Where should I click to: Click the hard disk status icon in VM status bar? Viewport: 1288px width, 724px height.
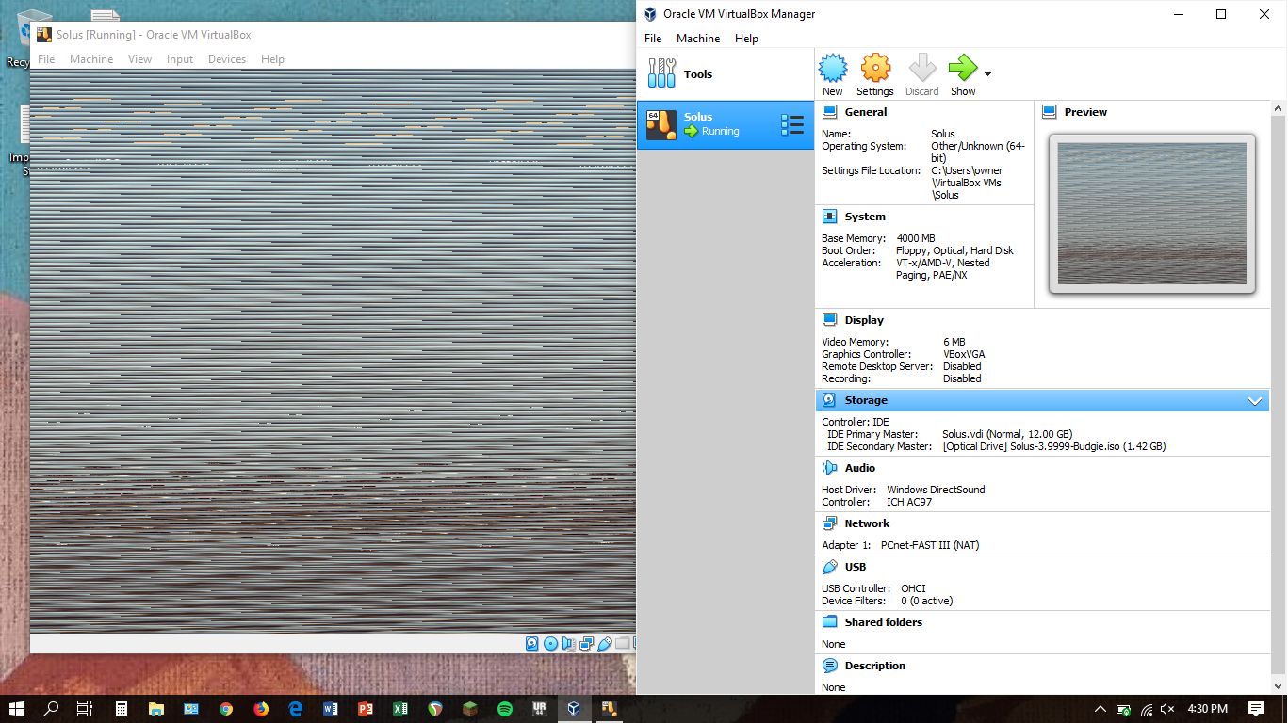(532, 644)
